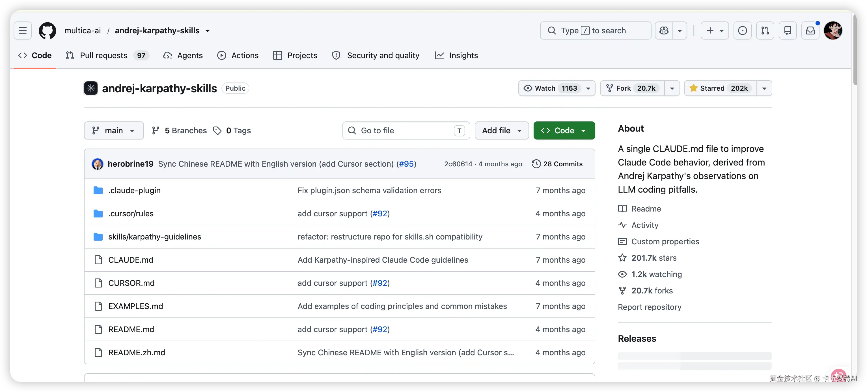Switch to the Pull requests tab
867x392 pixels.
coord(107,55)
